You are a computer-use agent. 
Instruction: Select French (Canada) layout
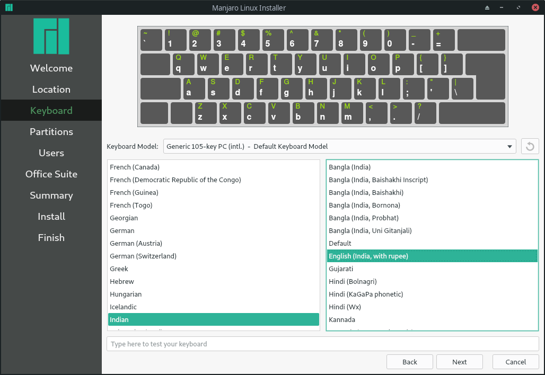pos(214,167)
